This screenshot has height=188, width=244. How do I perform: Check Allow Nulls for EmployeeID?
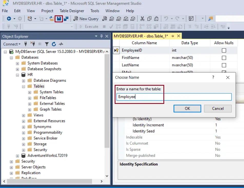[223, 50]
